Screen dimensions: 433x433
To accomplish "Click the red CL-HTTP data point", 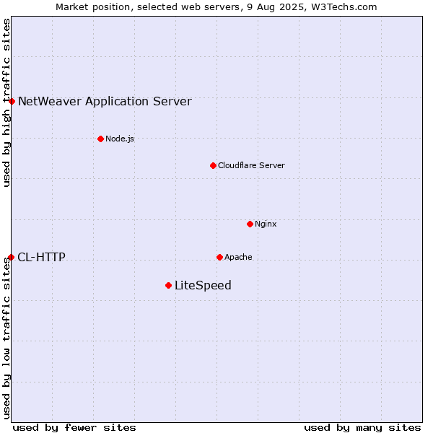I will [12, 257].
